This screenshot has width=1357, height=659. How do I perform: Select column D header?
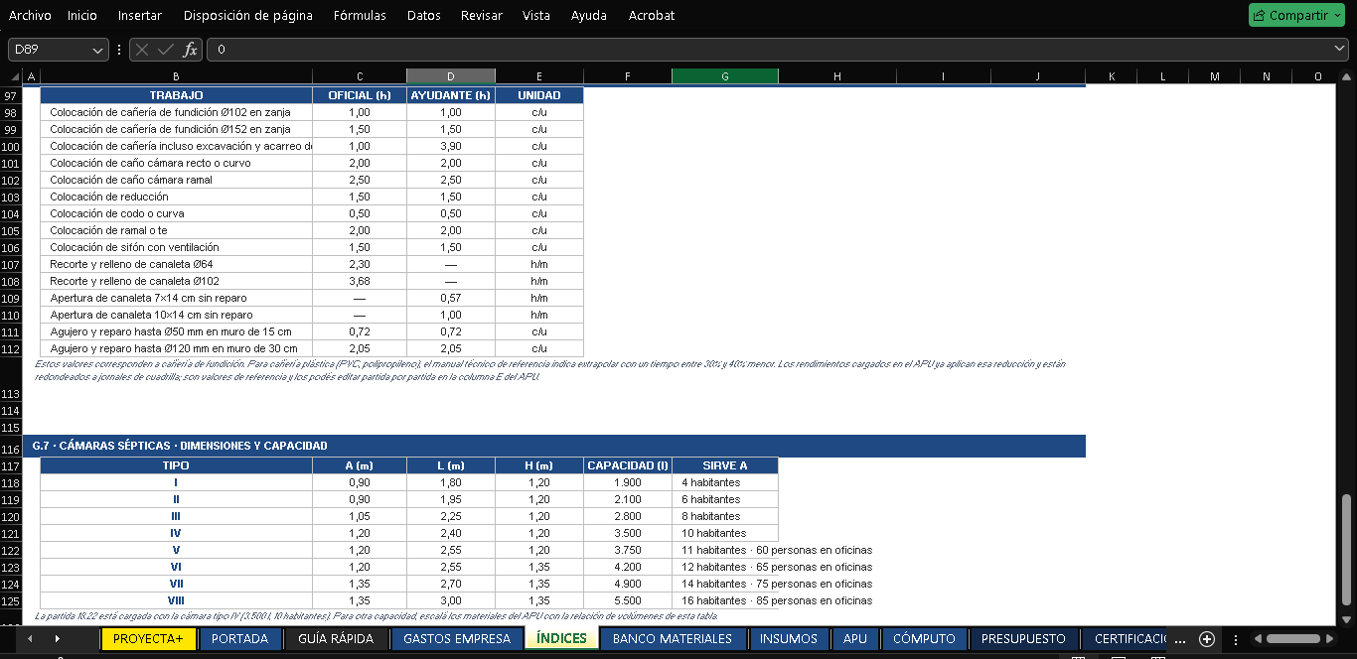coord(451,76)
